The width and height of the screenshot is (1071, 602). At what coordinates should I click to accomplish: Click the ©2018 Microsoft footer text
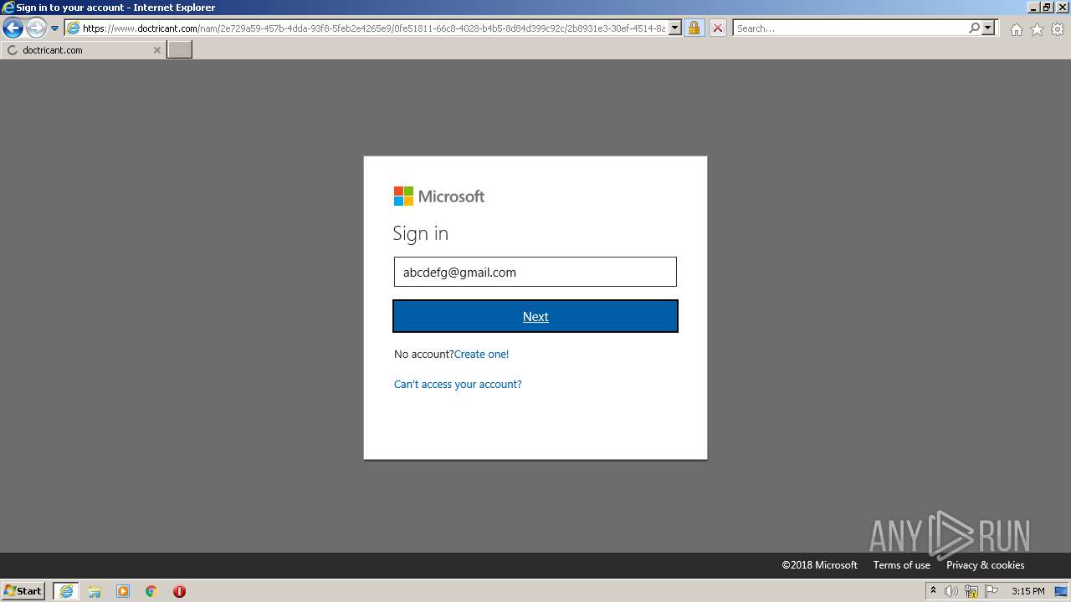click(x=820, y=565)
